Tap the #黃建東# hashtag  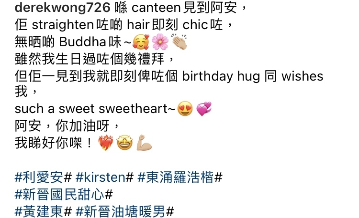pos(43,212)
